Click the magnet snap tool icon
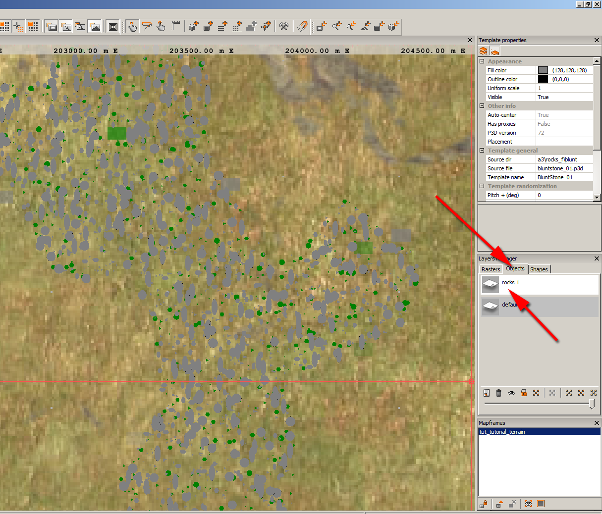The height and width of the screenshot is (514, 602). click(x=302, y=26)
